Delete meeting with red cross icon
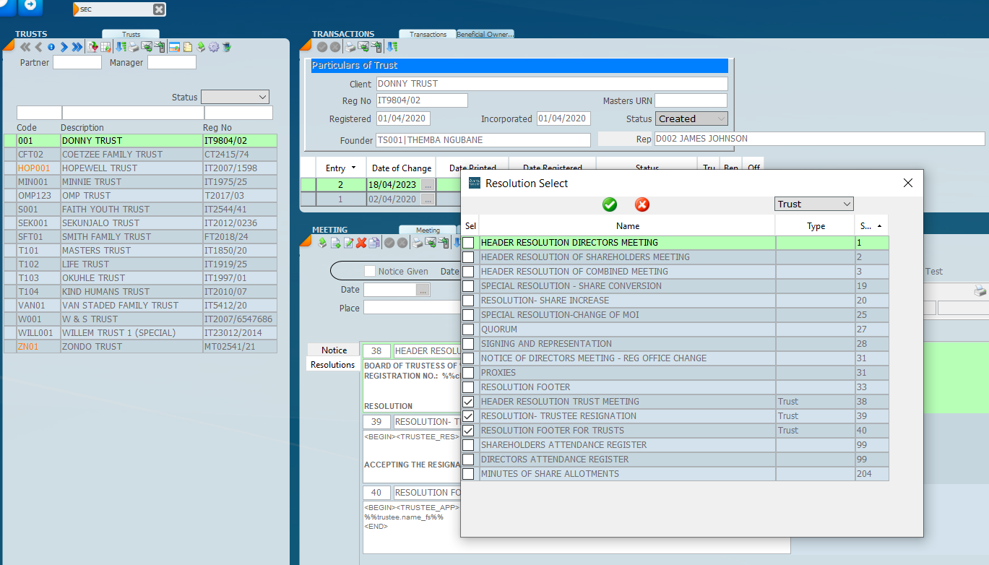 coord(361,243)
